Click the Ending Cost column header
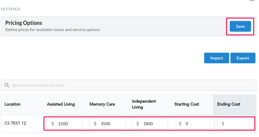This screenshot has height=137, width=259. 229,104
